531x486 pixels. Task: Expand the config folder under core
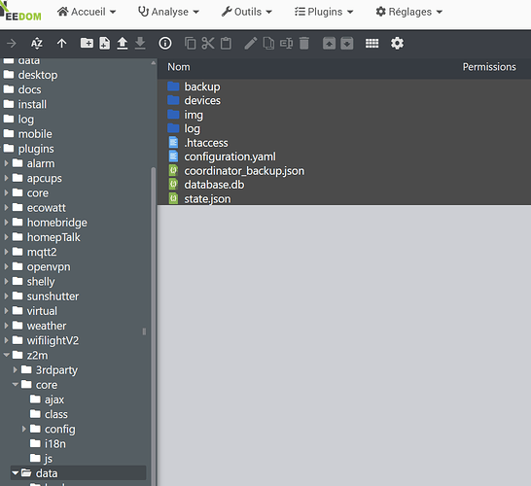click(23, 430)
